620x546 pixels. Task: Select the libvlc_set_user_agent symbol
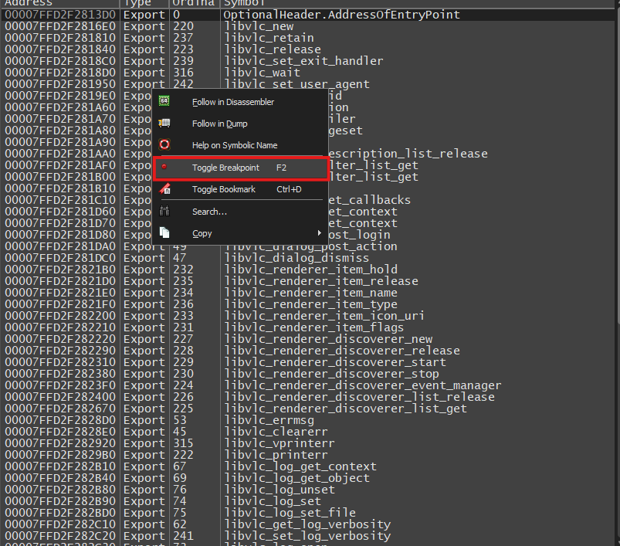click(296, 84)
